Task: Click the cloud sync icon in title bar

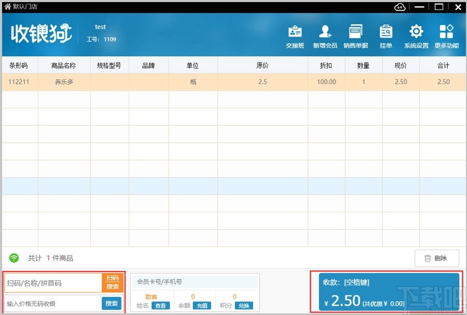Action: [400, 7]
